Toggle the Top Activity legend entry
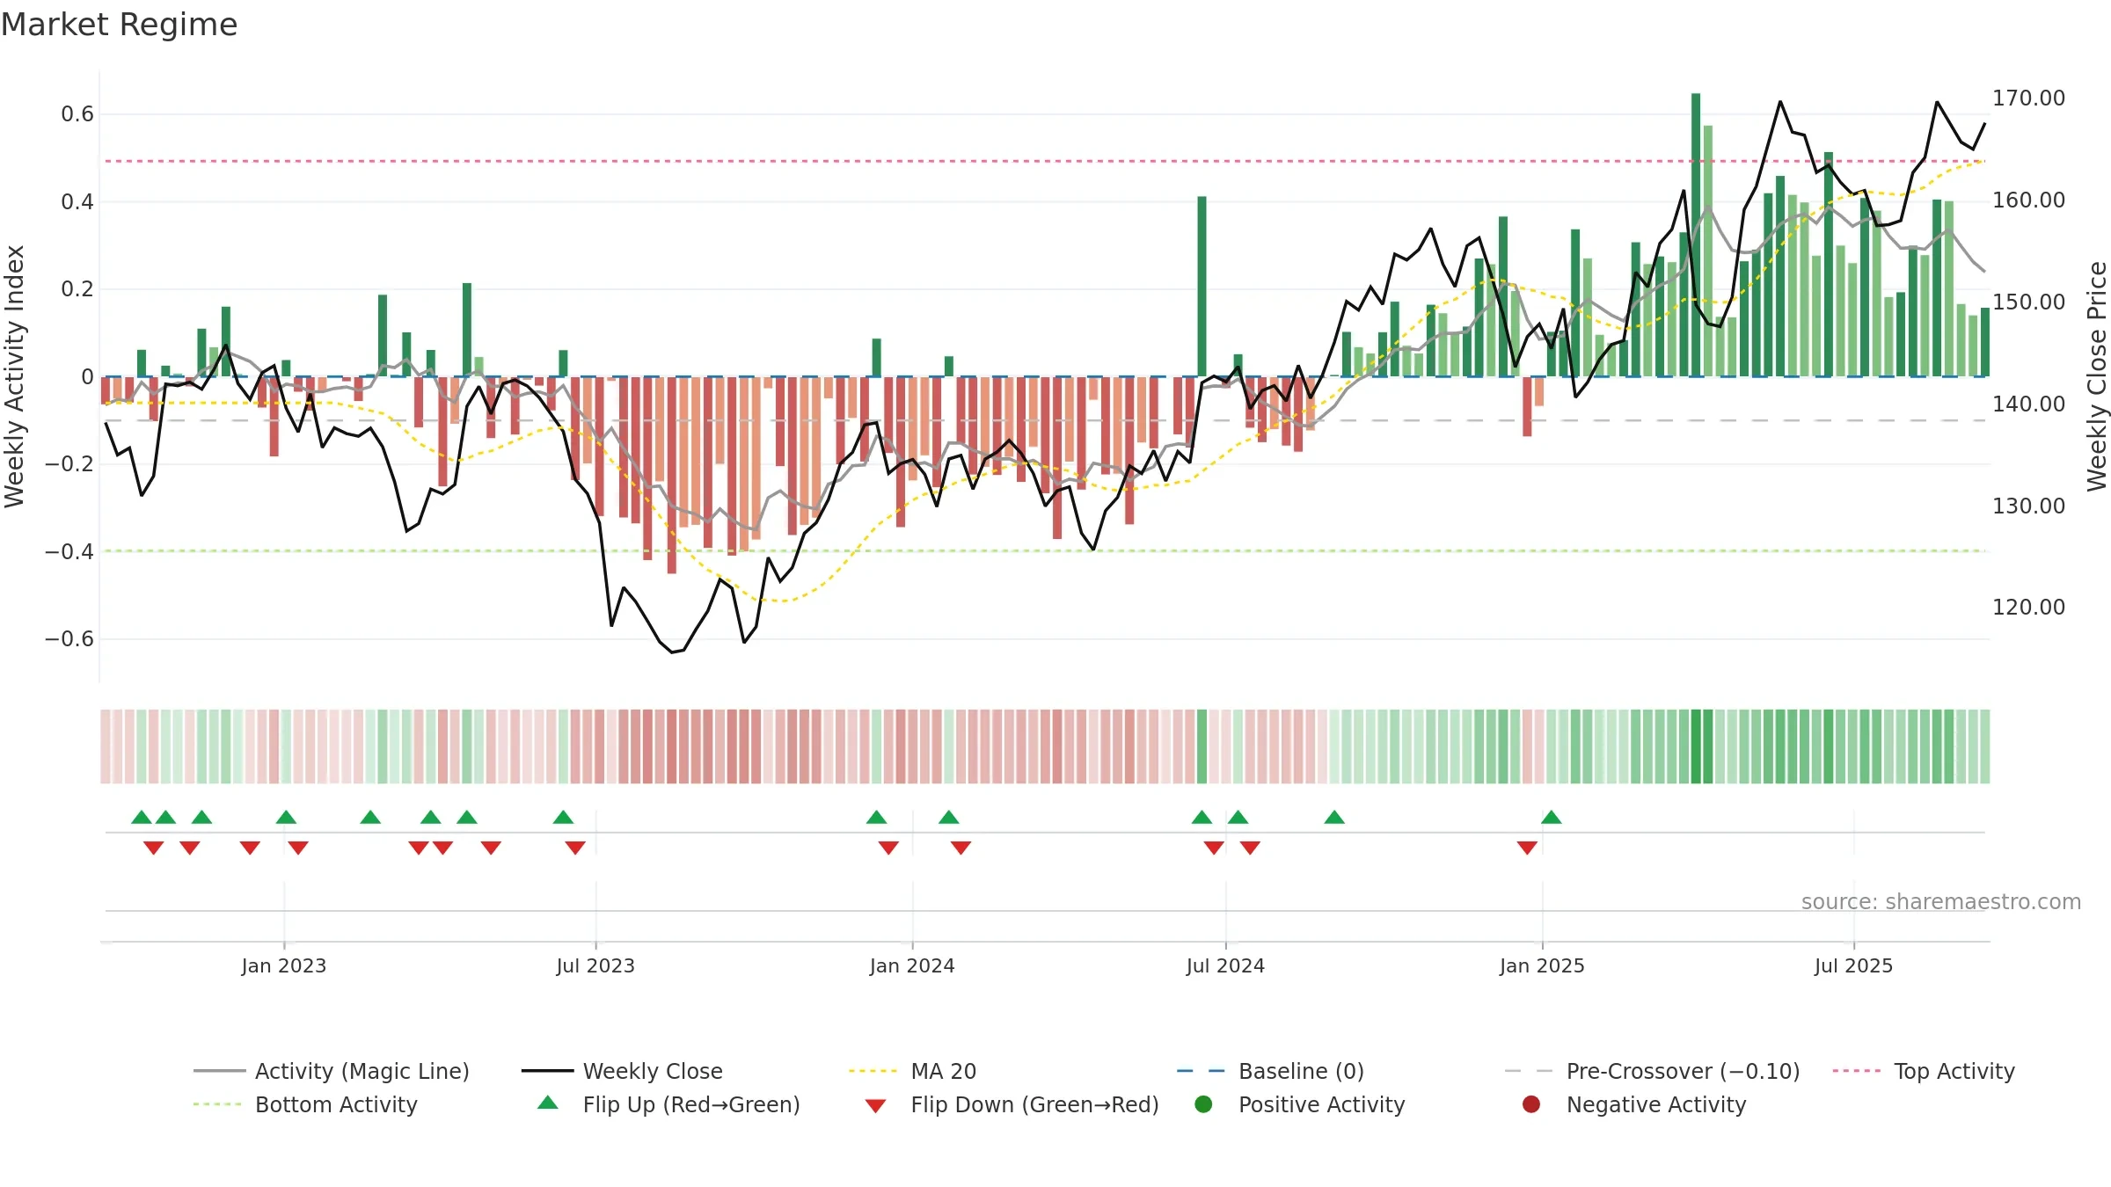Screen dimensions: 2111x1187 click(x=1924, y=1071)
